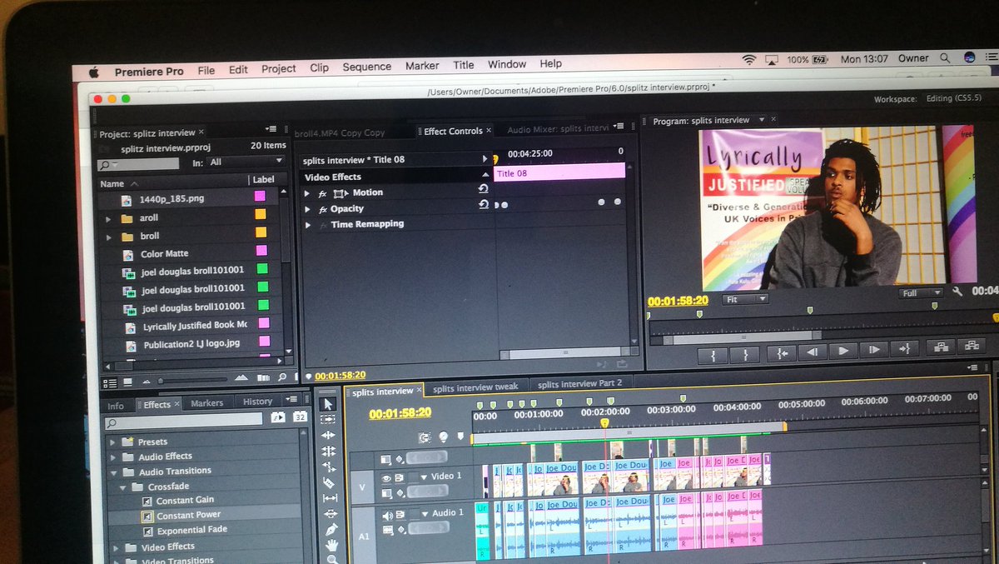
Task: Play the program monitor video
Action: pyautogui.click(x=843, y=351)
